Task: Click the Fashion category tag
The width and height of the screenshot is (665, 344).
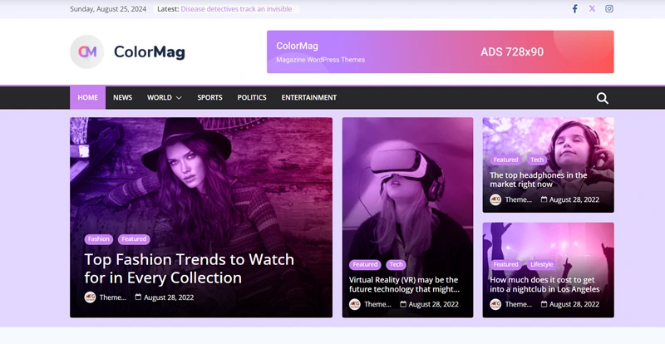Action: click(x=99, y=239)
